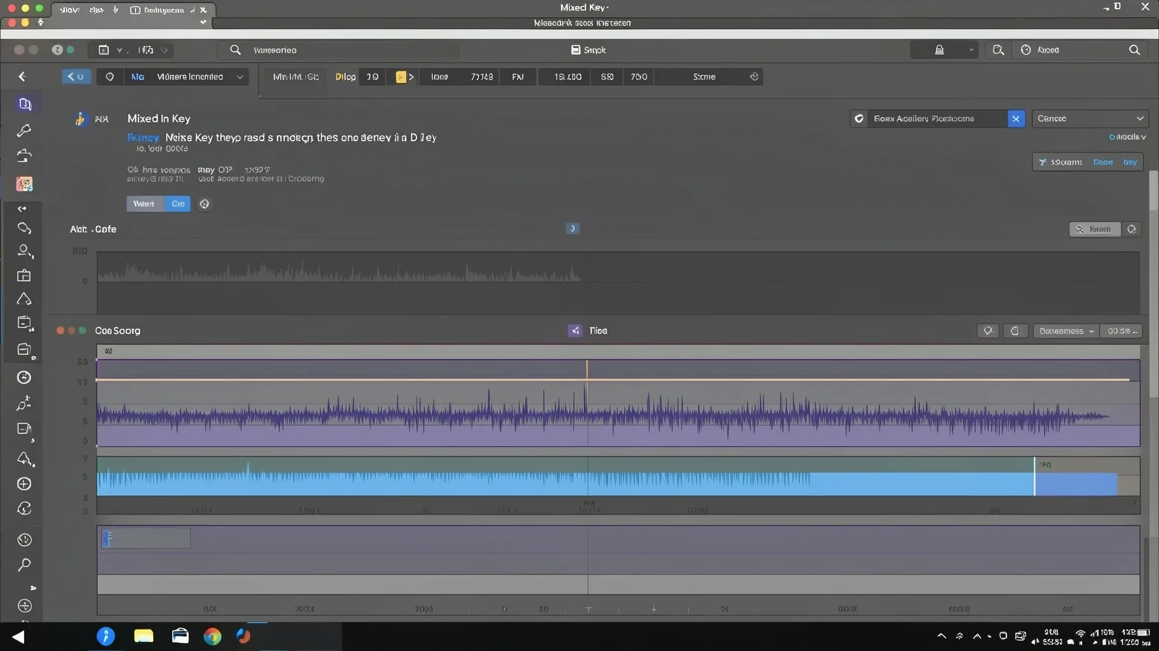Image resolution: width=1159 pixels, height=651 pixels.
Task: Click the bey link
Action: [x=1130, y=162]
